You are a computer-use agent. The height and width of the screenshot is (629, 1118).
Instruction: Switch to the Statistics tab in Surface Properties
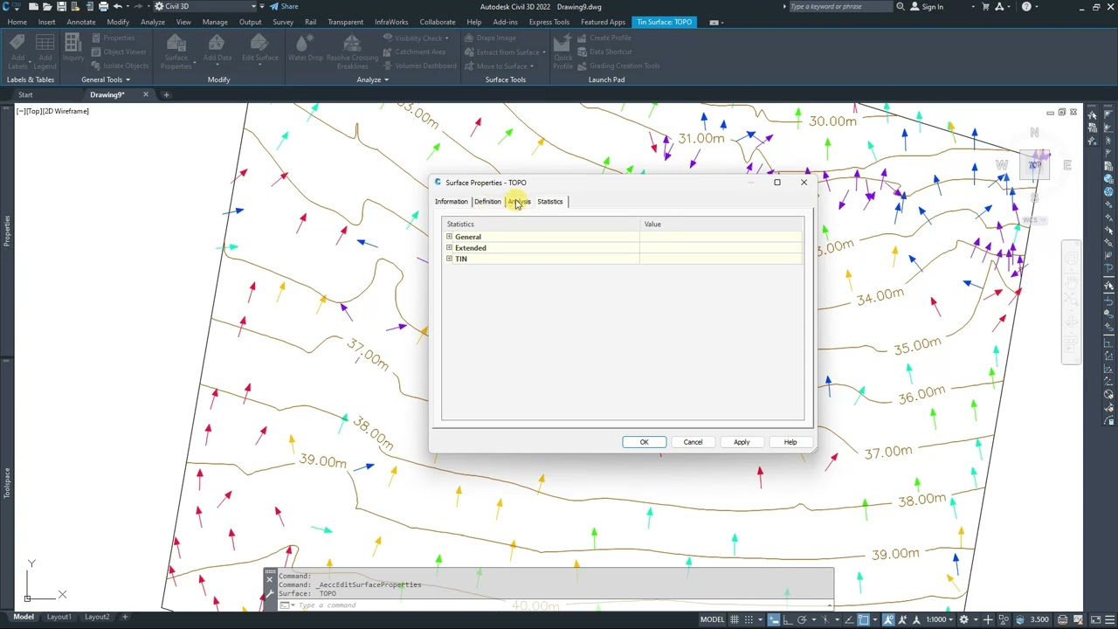point(550,202)
